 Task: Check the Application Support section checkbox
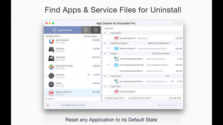click(108, 43)
